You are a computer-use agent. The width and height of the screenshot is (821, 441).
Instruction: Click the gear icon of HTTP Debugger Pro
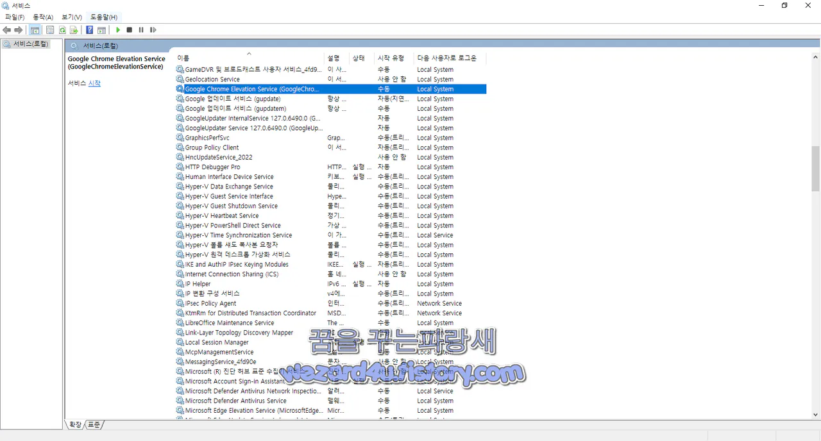point(180,167)
